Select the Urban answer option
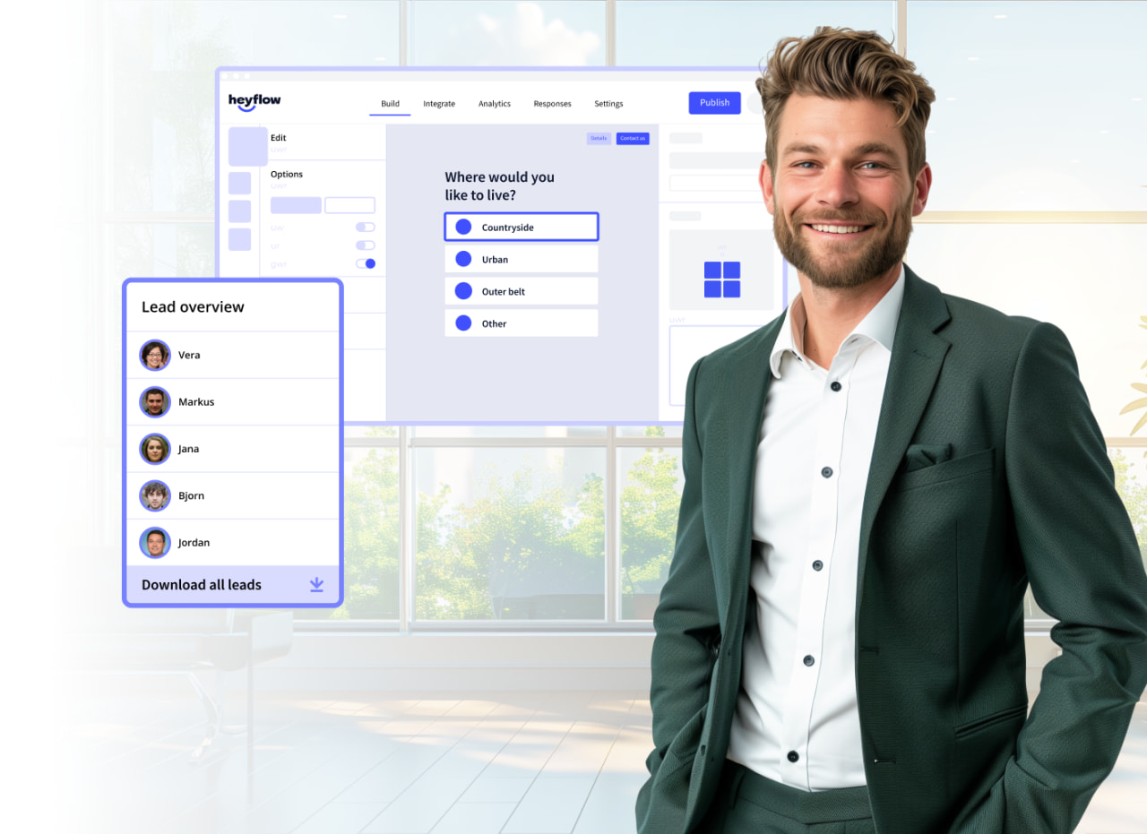Viewport: 1147px width, 834px height. point(521,259)
